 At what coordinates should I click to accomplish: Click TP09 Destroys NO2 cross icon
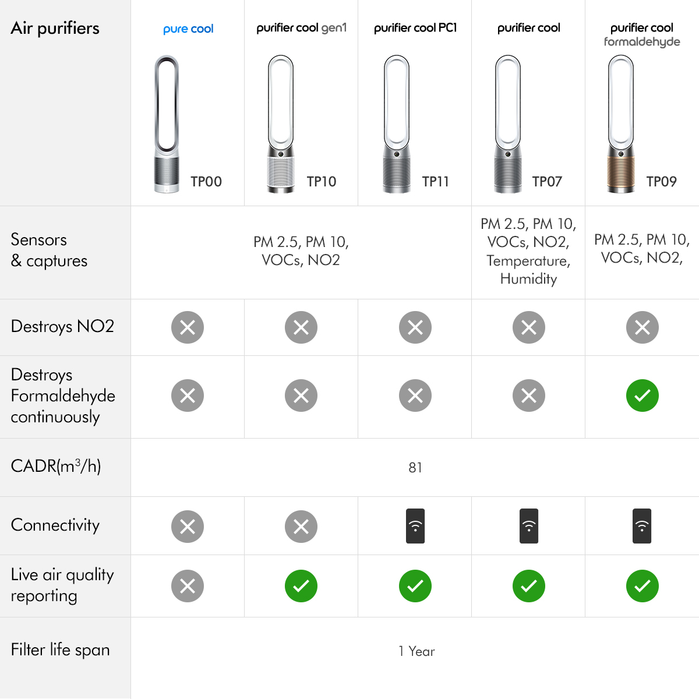click(642, 327)
